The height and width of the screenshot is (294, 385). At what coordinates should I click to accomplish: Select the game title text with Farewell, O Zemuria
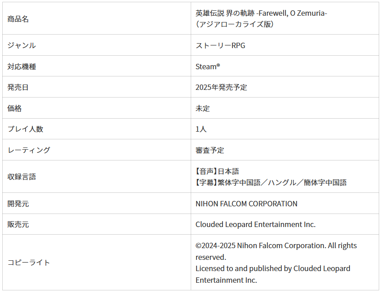tap(261, 13)
